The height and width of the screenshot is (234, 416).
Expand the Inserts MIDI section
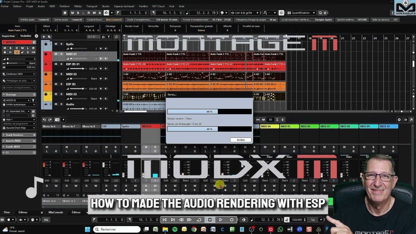click(19, 141)
